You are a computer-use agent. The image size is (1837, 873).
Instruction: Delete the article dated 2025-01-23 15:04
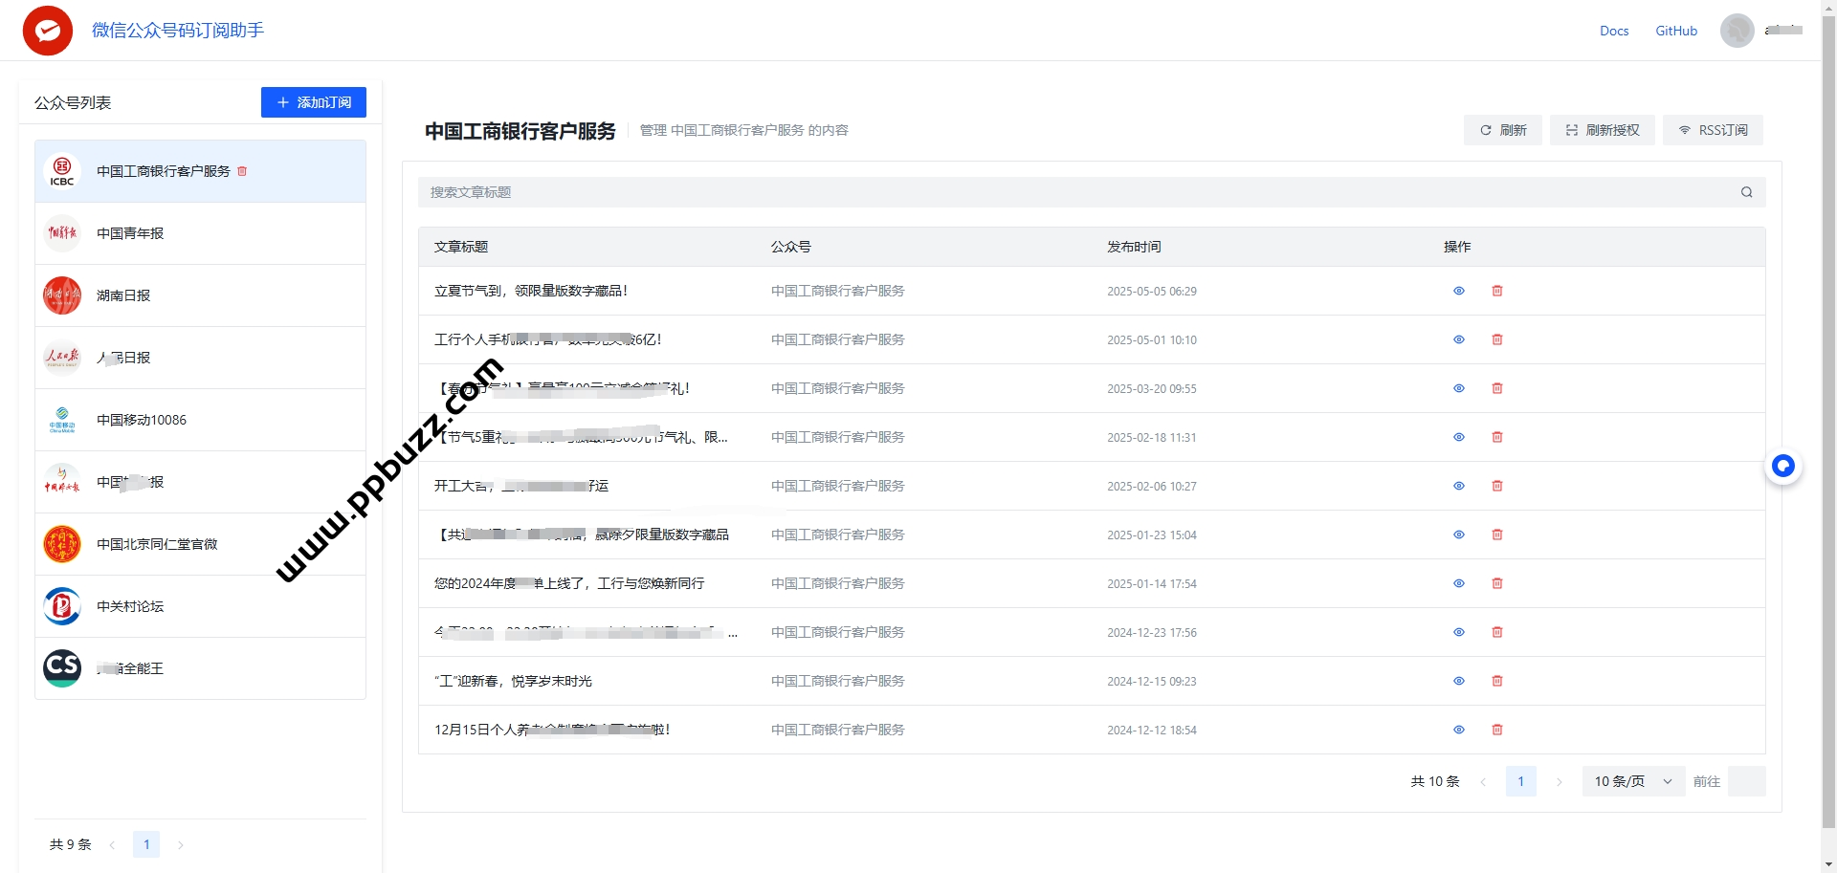1497,535
